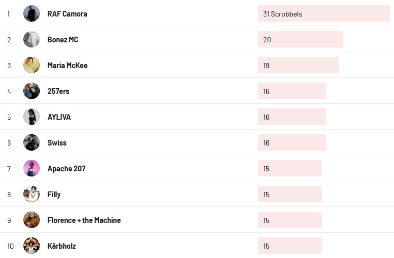Click Kärbholz's 15 scrobbles bar

tap(290, 246)
